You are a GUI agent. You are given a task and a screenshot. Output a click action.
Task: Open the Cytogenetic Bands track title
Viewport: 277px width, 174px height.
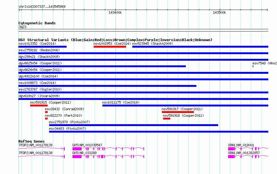[x=37, y=23]
